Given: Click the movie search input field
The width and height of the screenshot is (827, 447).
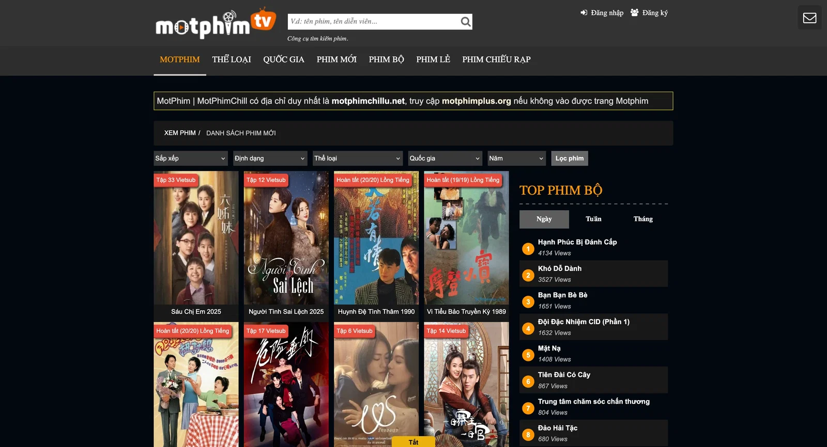Looking at the screenshot, I should point(372,22).
